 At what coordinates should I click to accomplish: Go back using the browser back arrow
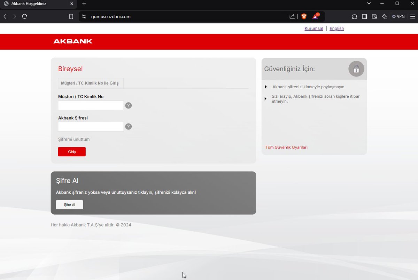tap(5, 16)
